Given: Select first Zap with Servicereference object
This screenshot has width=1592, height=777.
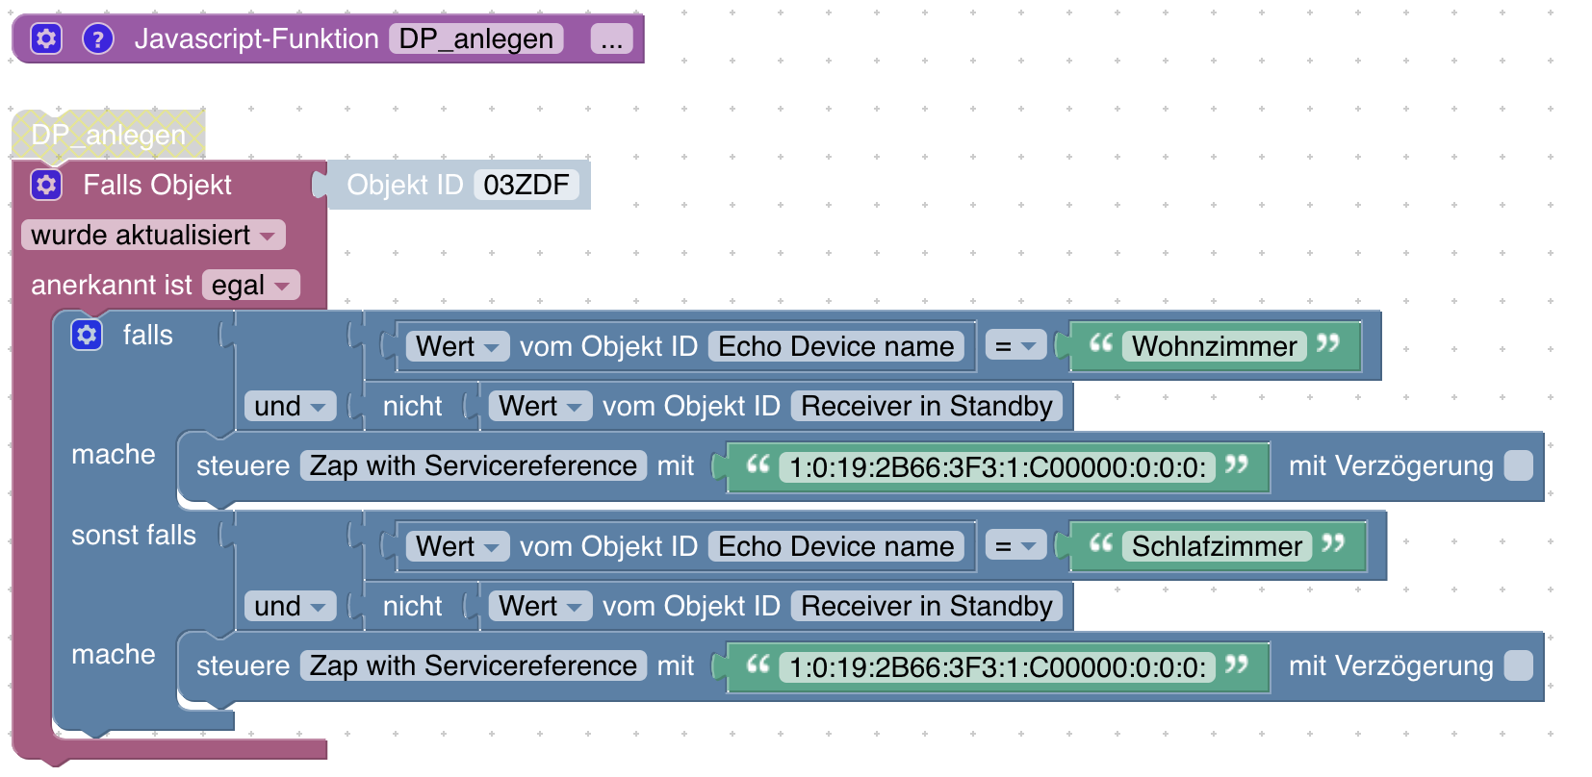Looking at the screenshot, I should [x=474, y=465].
